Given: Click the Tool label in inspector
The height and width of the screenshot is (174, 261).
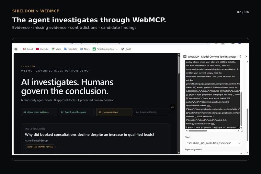Looking at the screenshot, I should 187,137.
